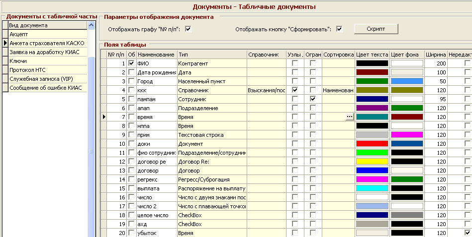Check Узлы checkbox in доки row
This screenshot has width=472, height=237.
[x=295, y=144]
